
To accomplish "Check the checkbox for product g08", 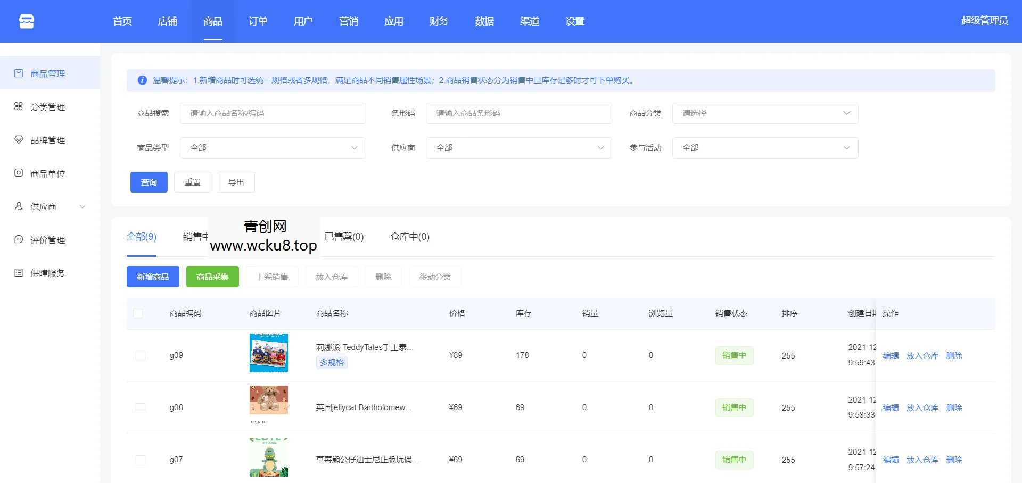I will 140,407.
